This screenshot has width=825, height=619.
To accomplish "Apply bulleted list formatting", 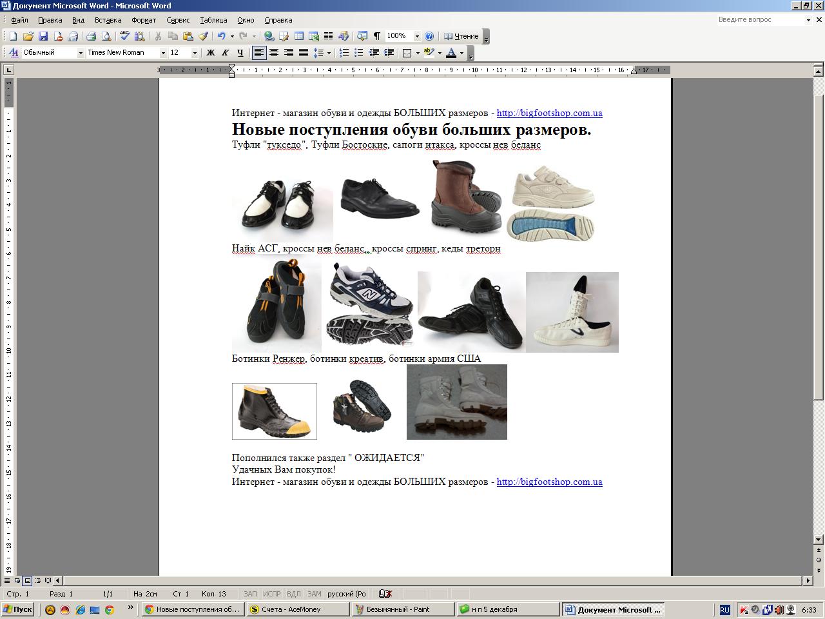I will [359, 53].
